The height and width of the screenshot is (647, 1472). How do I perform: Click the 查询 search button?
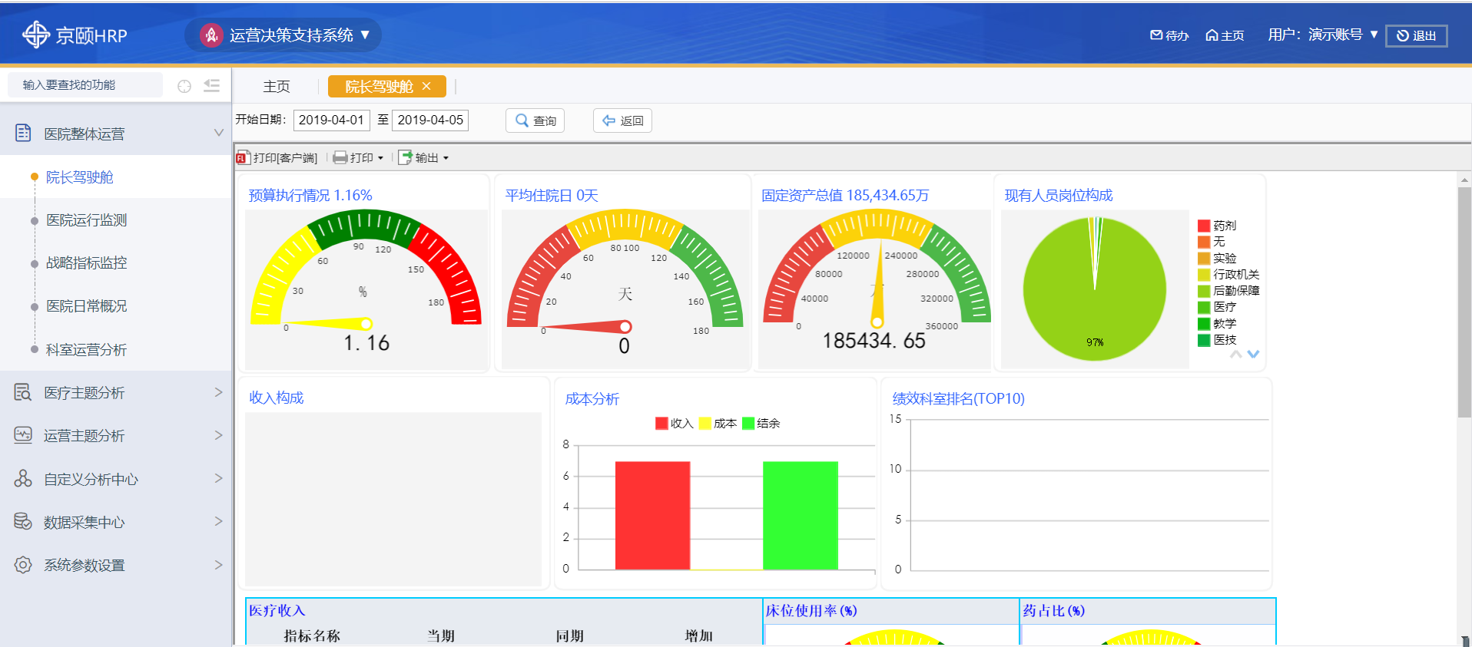(x=535, y=120)
